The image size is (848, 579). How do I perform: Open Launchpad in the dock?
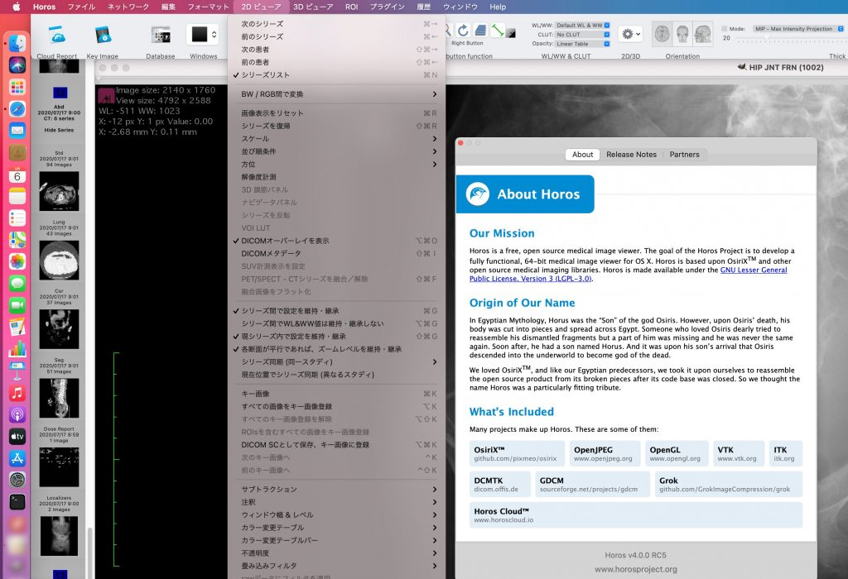(x=17, y=87)
